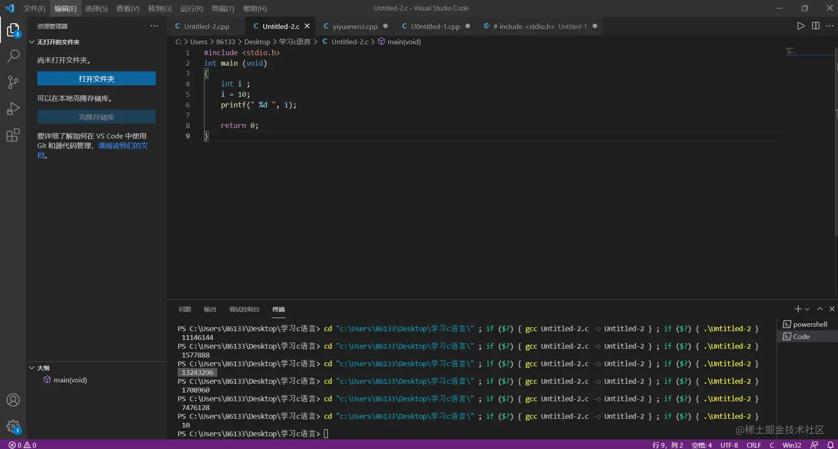The image size is (838, 449).
Task: Open the Search view in activity bar
Action: point(13,55)
